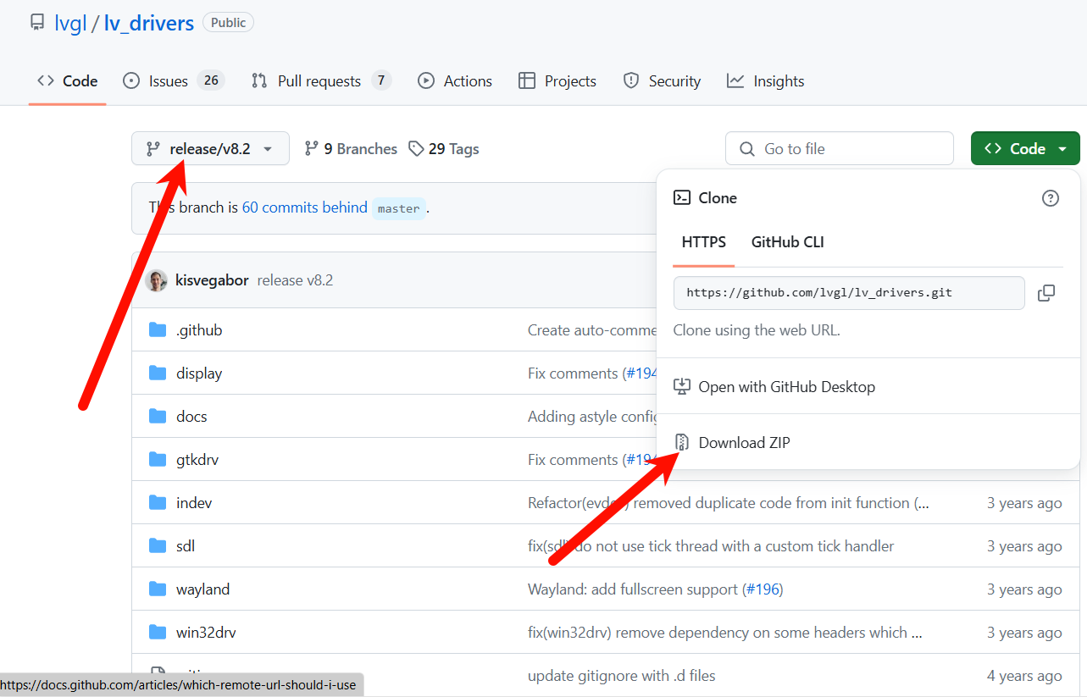
Task: Open the display folder
Action: click(x=199, y=373)
